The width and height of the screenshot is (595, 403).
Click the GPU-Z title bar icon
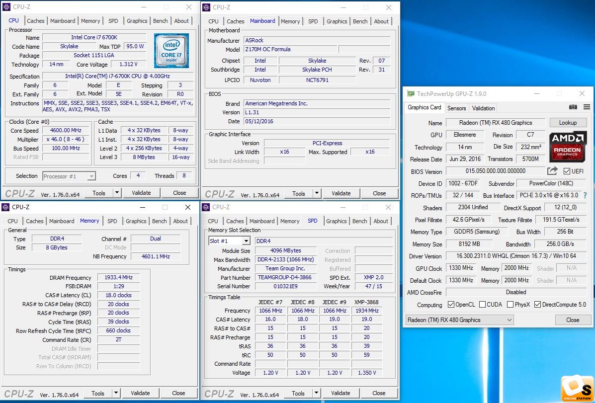tap(411, 94)
